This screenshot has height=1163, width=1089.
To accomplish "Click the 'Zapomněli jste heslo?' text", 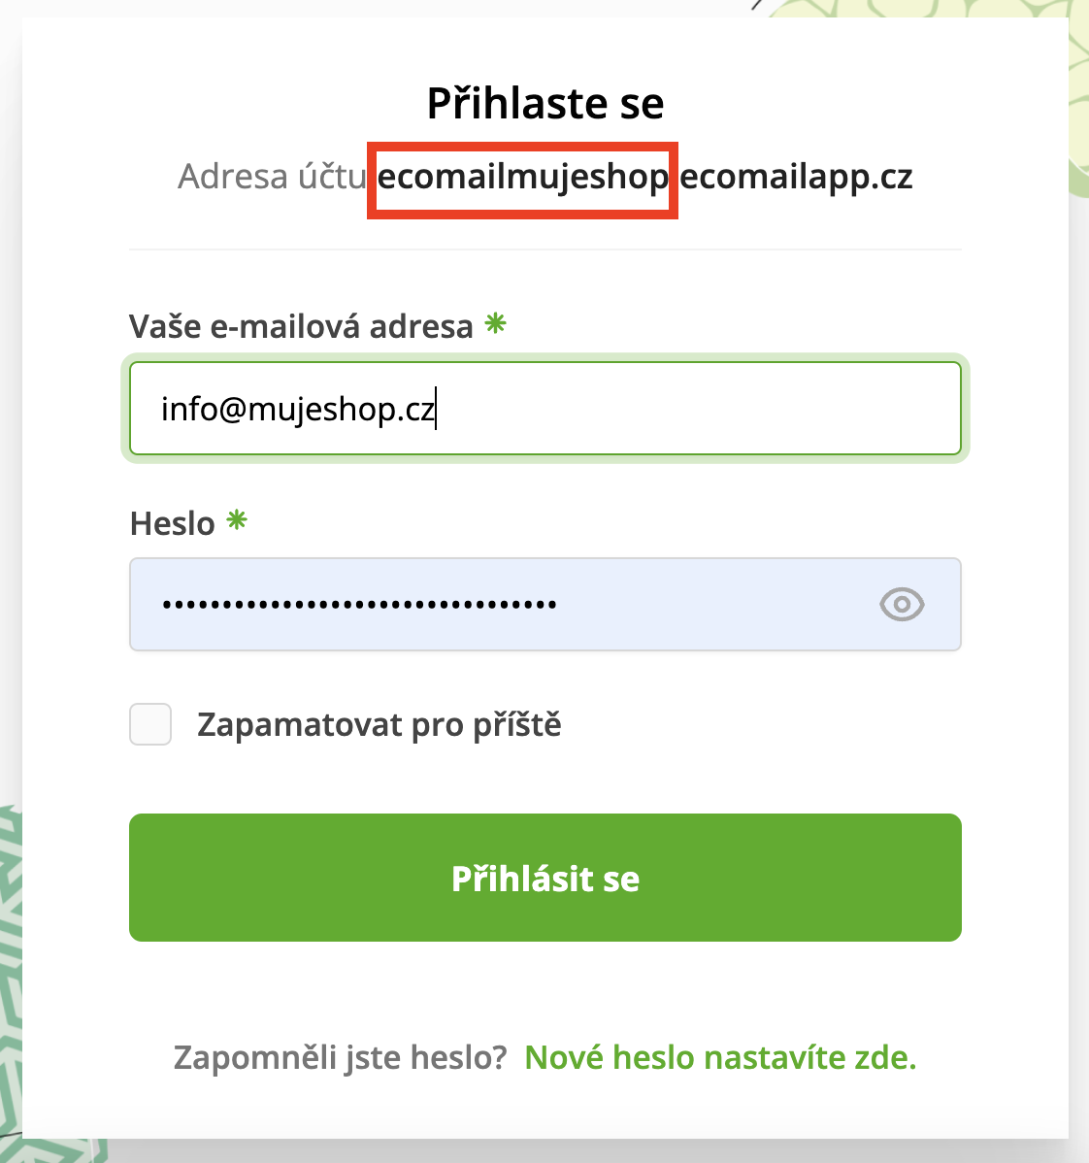I will tap(340, 1057).
